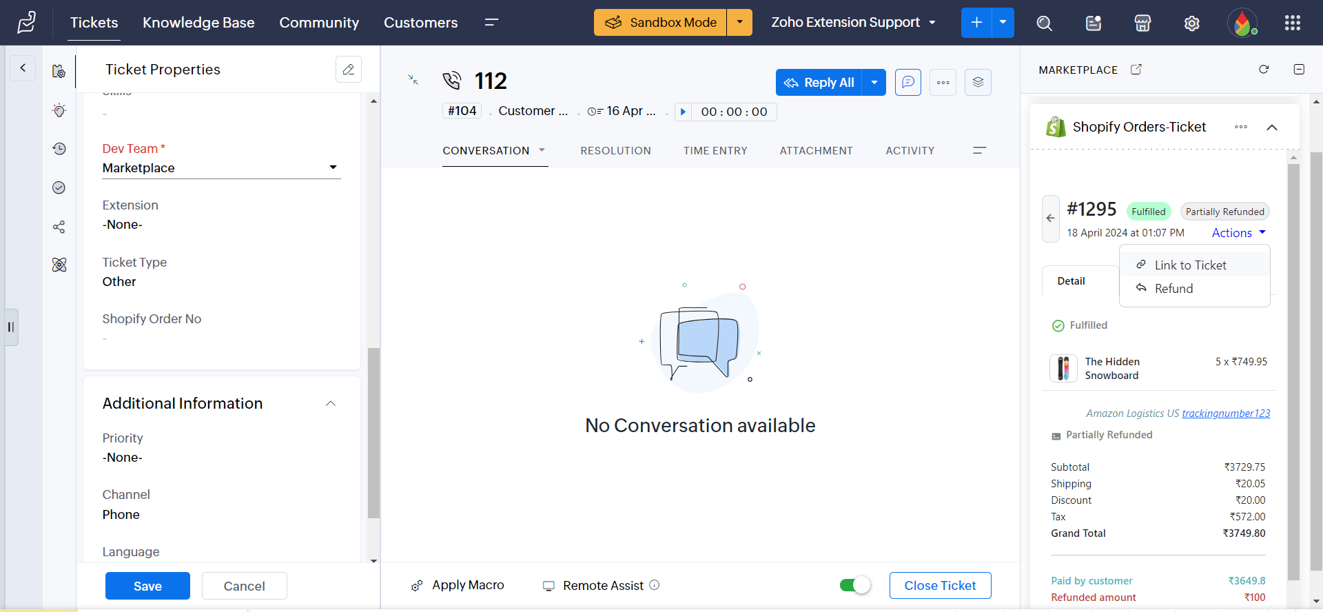
Task: Select Refund from the Actions menu
Action: [1173, 289]
